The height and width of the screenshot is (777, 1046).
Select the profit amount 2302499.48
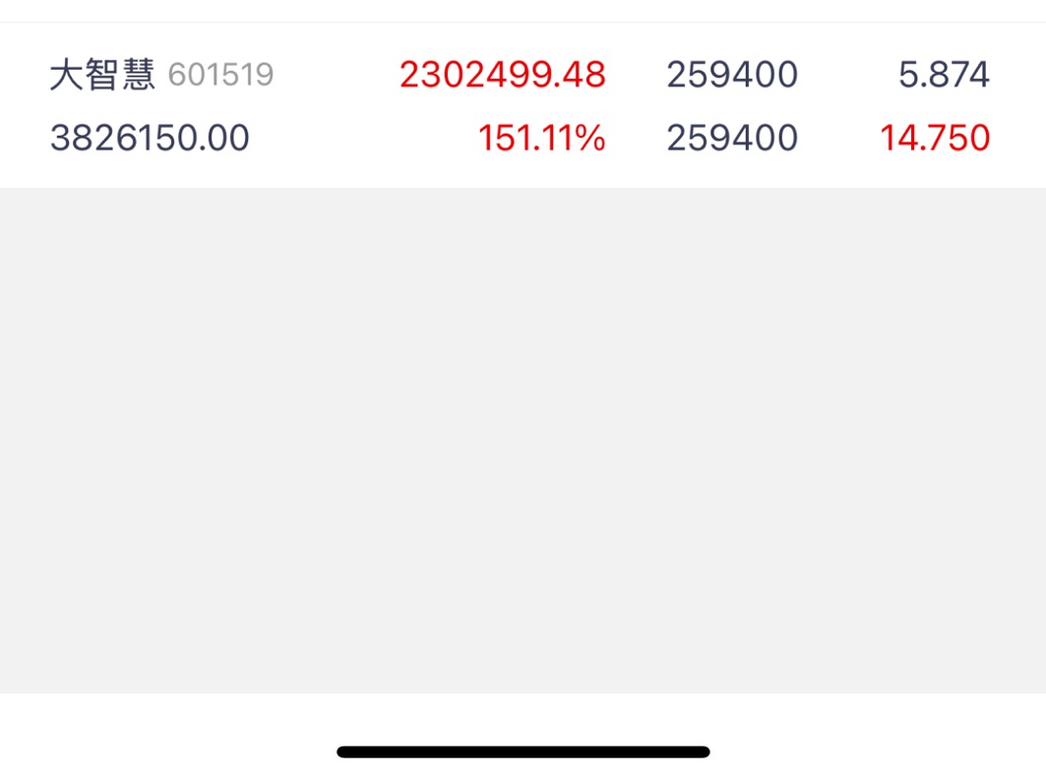tap(502, 75)
